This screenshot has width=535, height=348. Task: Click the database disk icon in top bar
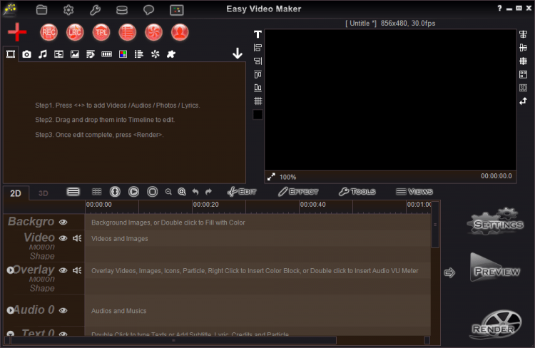[122, 10]
